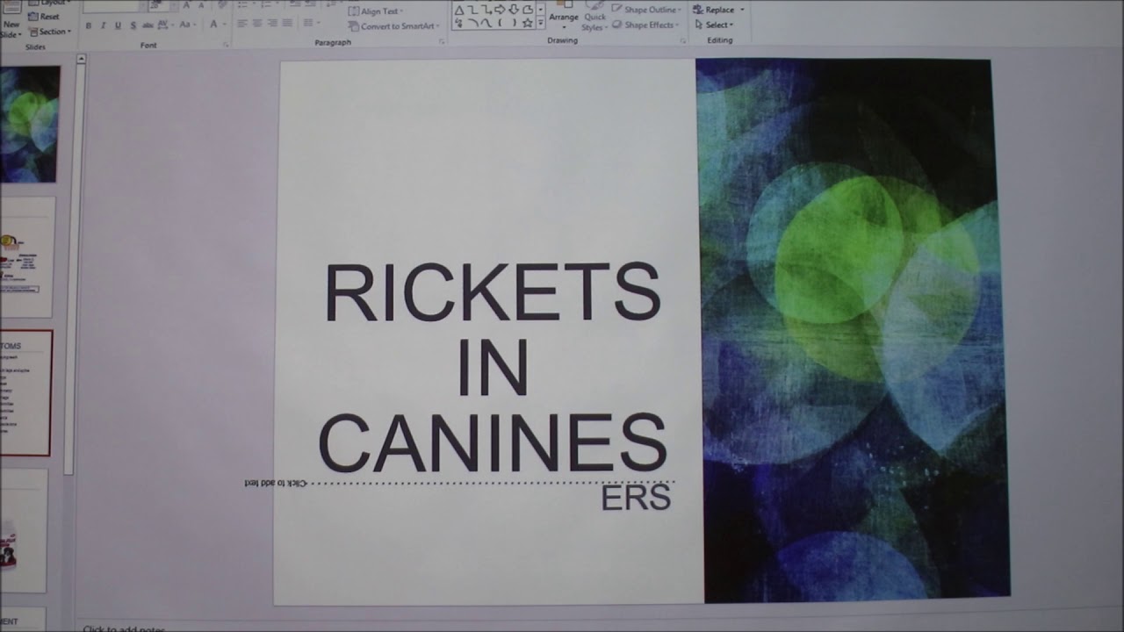The width and height of the screenshot is (1124, 632).
Task: Open the Drawing Format Shape dialog launcher
Action: point(682,40)
